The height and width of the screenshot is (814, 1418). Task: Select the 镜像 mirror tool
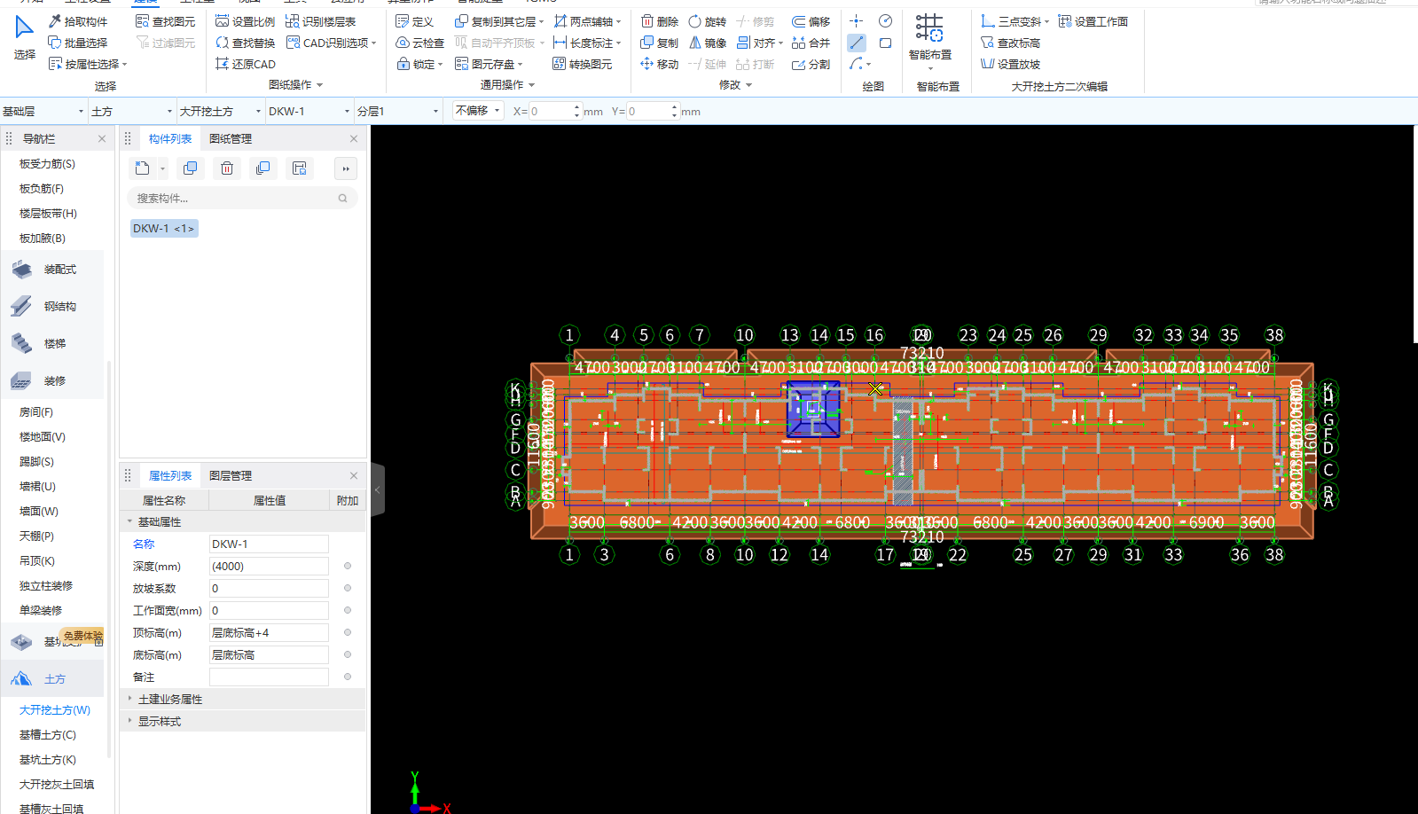point(707,43)
